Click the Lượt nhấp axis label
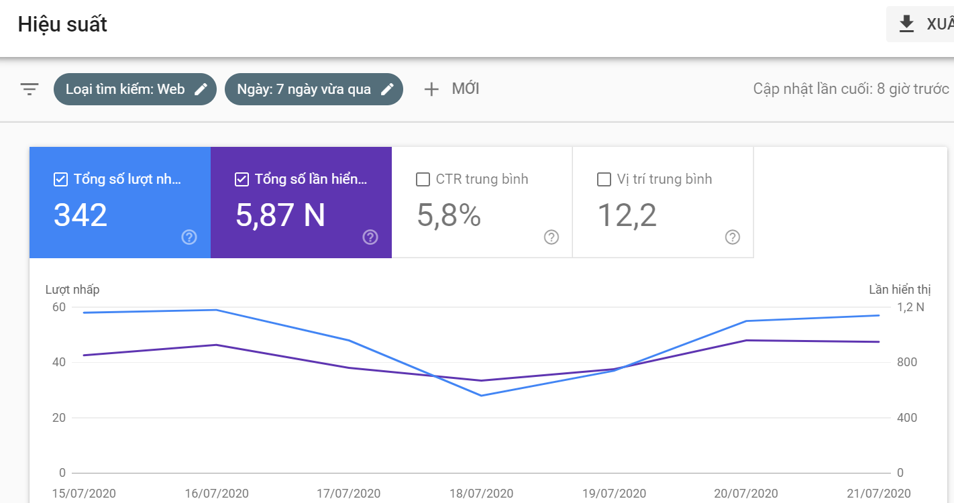The image size is (954, 503). (x=72, y=290)
